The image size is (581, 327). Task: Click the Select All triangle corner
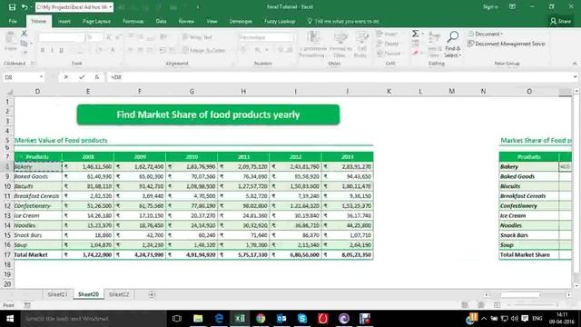[x=10, y=92]
